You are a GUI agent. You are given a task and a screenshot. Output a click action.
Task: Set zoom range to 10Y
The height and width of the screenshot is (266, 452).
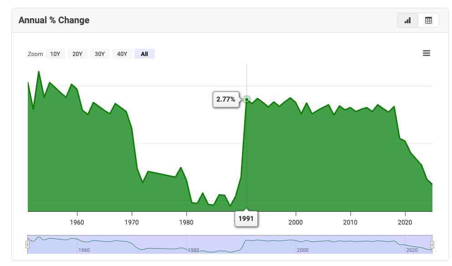point(55,54)
